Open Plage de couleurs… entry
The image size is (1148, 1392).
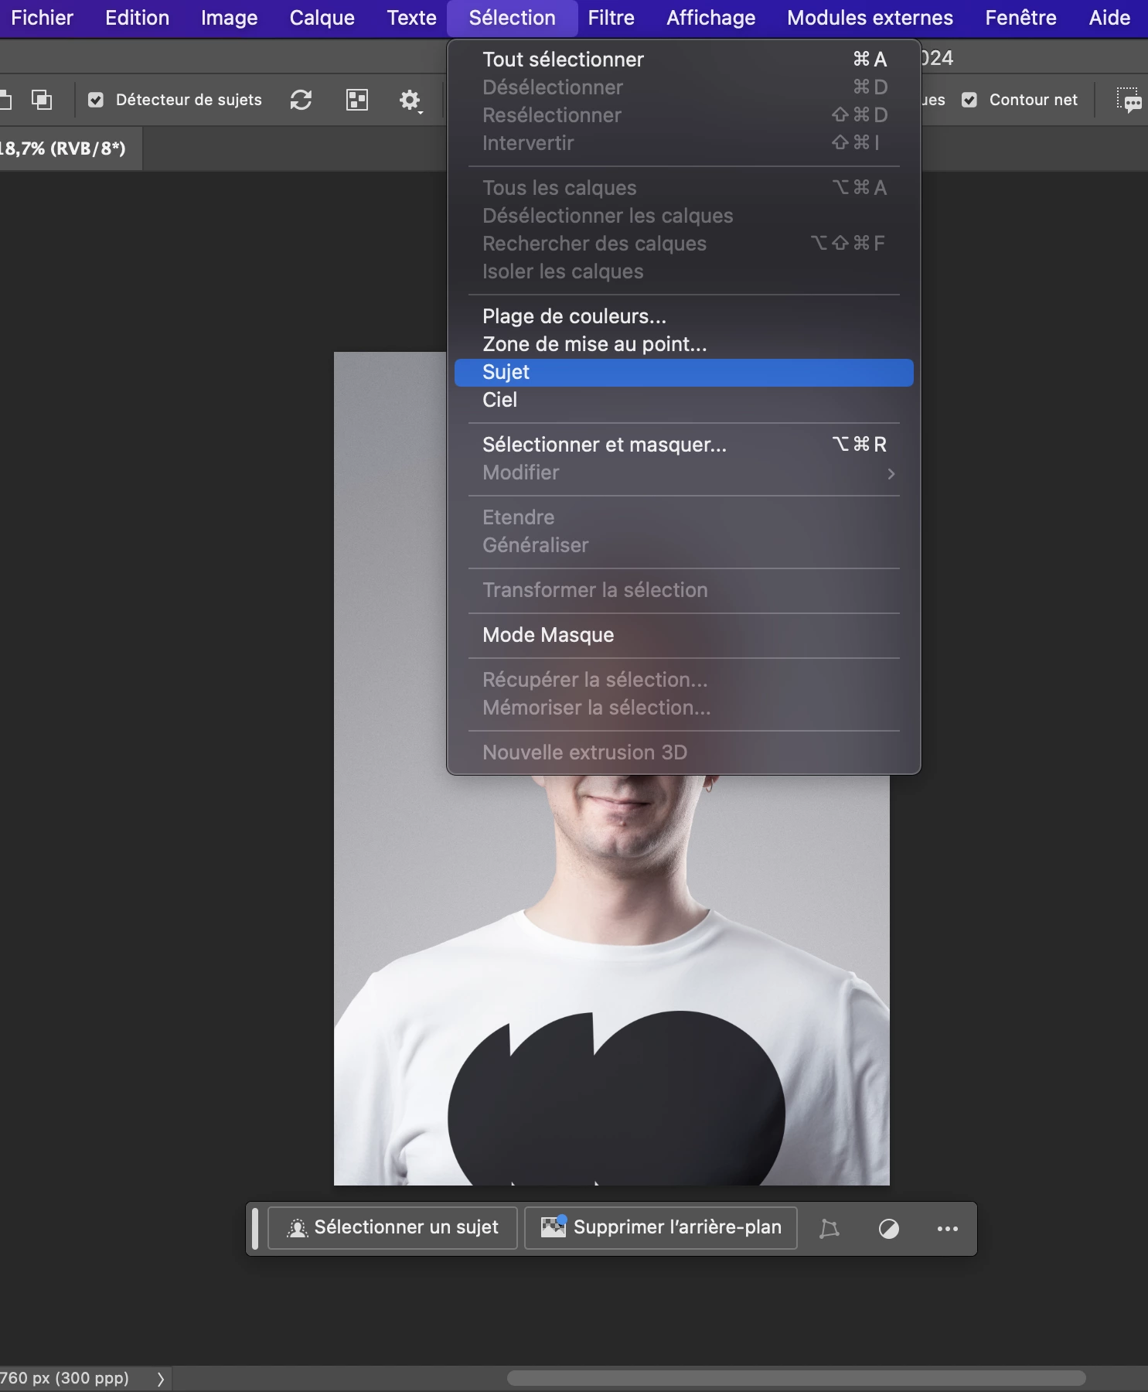click(x=683, y=316)
